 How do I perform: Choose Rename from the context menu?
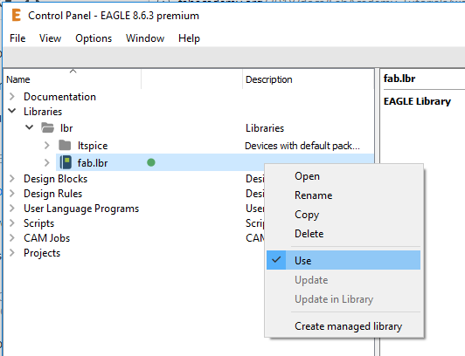pyautogui.click(x=314, y=195)
